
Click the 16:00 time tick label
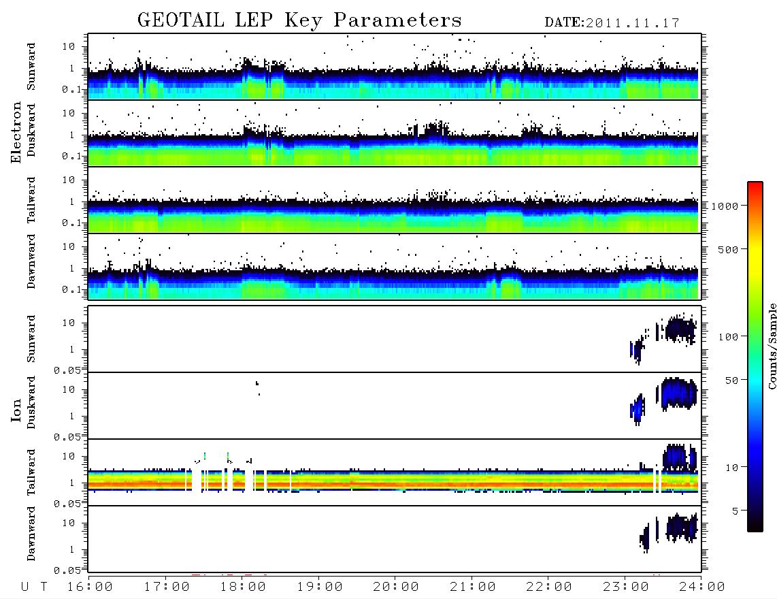click(x=90, y=587)
